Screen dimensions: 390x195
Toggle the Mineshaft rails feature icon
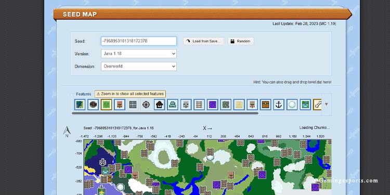coord(199,105)
